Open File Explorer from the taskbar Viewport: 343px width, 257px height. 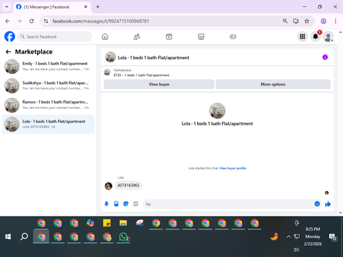pos(123,223)
